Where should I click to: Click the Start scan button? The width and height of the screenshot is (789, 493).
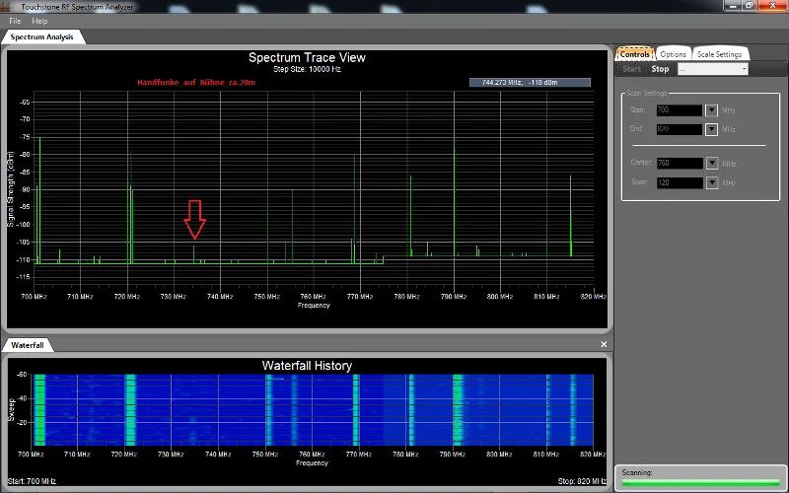[631, 69]
